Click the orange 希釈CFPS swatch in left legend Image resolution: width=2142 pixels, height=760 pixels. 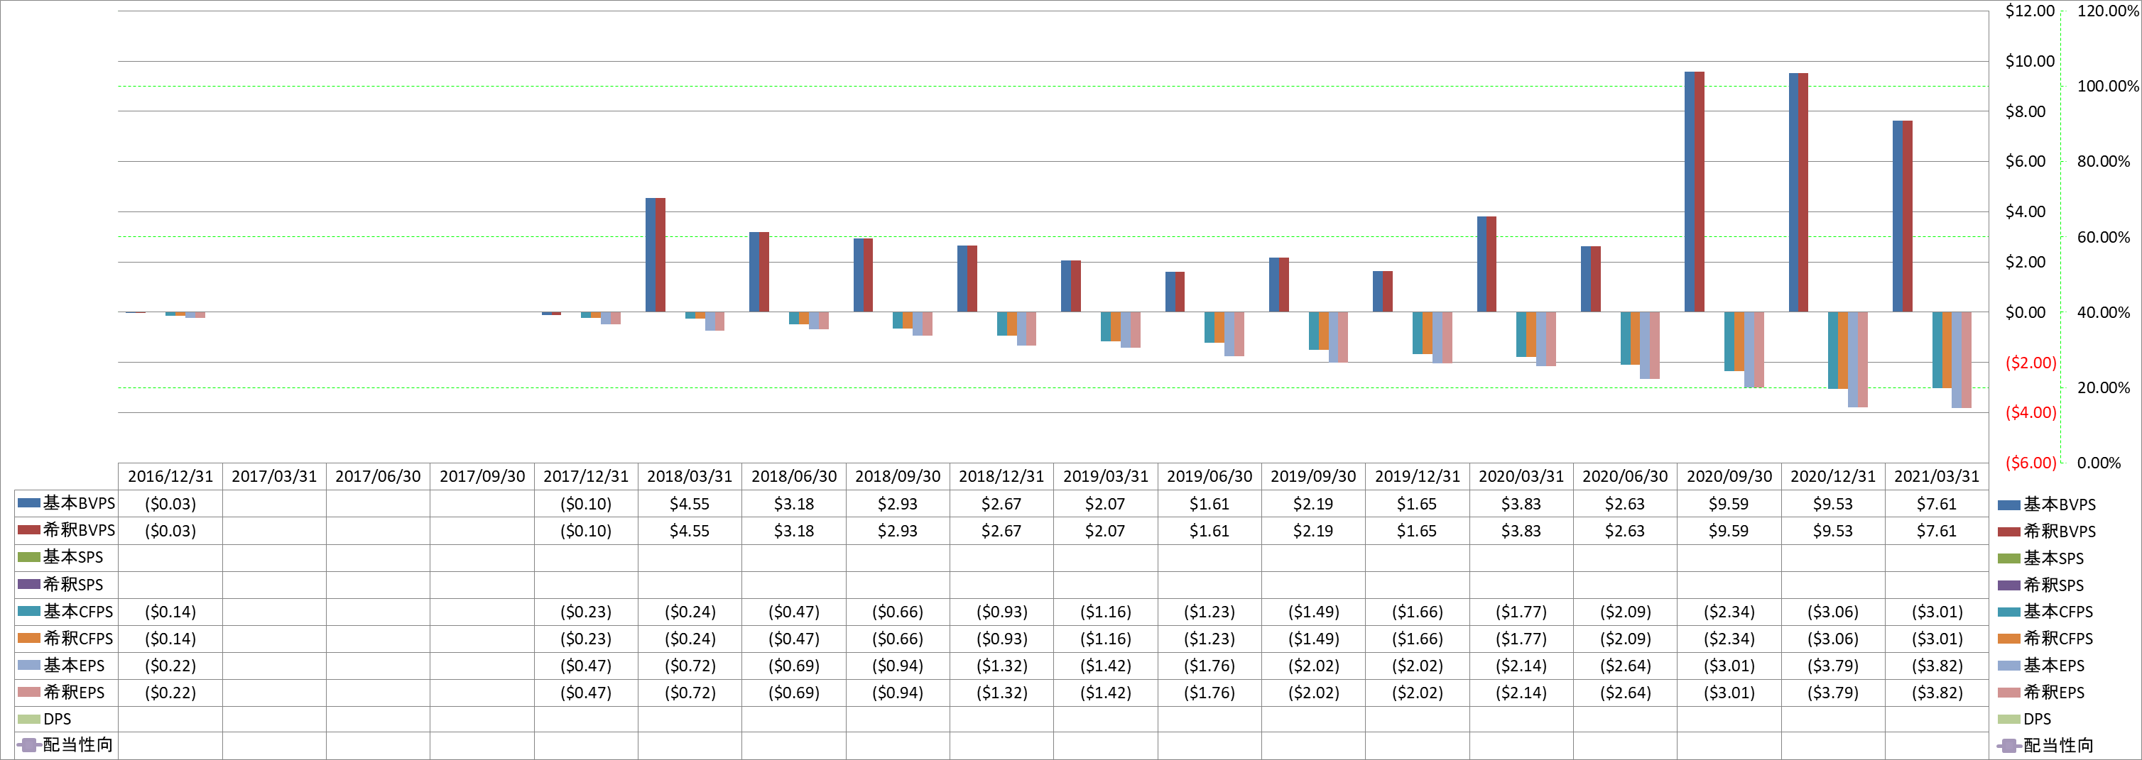click(29, 638)
